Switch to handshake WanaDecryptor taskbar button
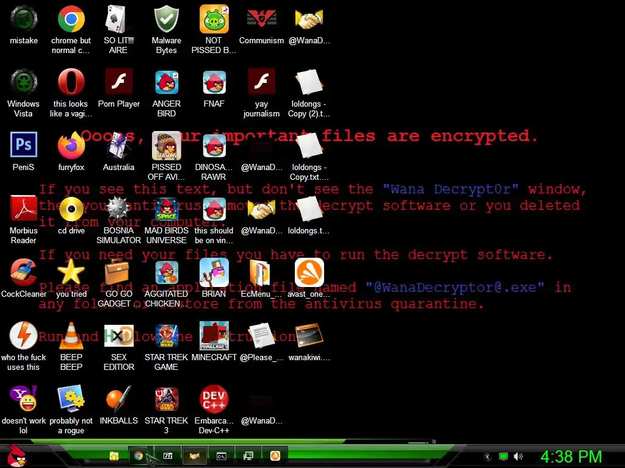625x468 pixels. point(195,456)
